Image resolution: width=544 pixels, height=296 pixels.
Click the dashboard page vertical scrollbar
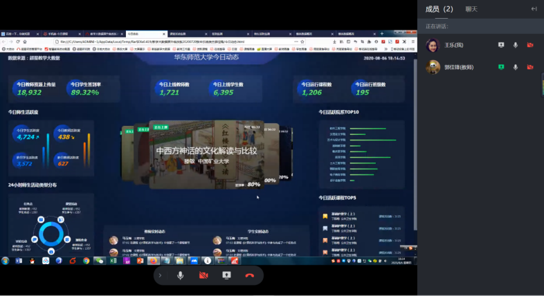click(415, 145)
